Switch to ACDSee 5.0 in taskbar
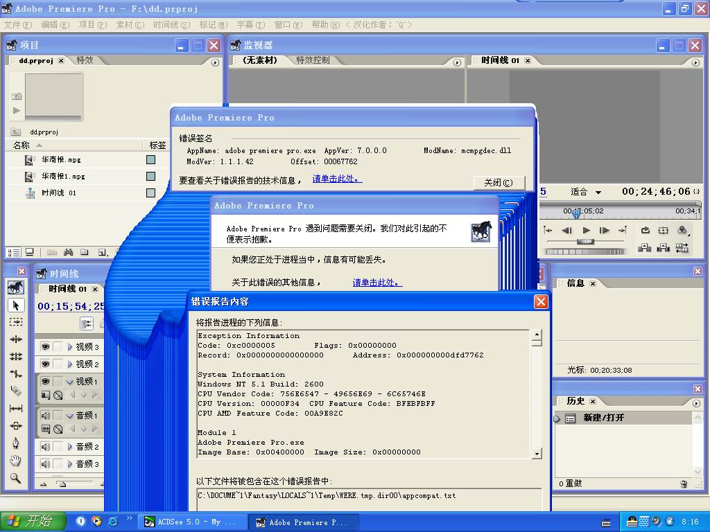This screenshot has width=710, height=532. tap(192, 522)
